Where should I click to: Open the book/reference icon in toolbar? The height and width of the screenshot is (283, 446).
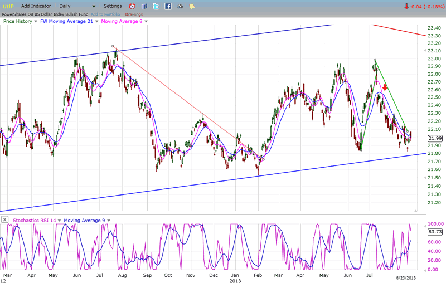144,6
